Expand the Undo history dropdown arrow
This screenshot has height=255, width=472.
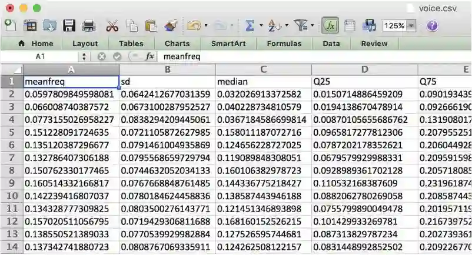point(205,26)
